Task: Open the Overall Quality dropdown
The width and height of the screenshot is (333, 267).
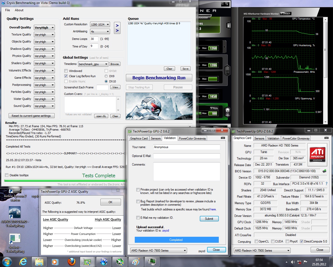Action: coord(44,28)
